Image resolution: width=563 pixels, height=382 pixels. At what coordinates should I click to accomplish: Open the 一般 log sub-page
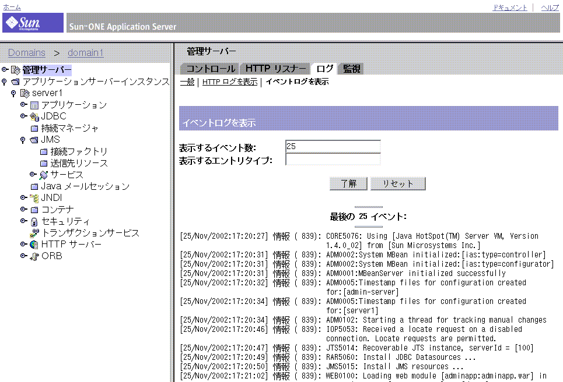187,82
